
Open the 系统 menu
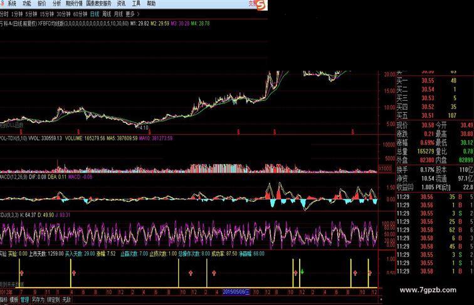(11, 4)
